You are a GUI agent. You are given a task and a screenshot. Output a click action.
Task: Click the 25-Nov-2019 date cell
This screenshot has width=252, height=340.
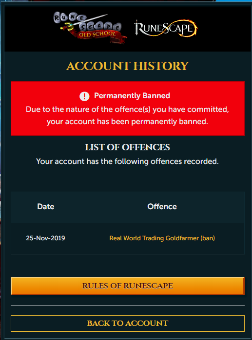(x=45, y=238)
